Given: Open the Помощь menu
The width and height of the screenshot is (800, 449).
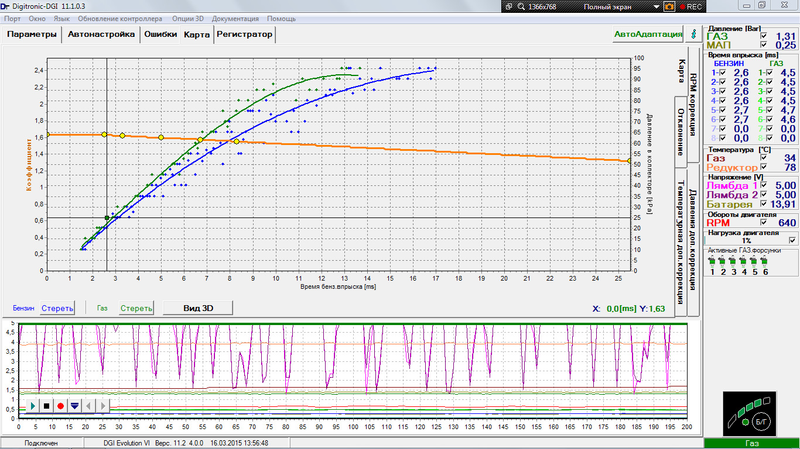Looking at the screenshot, I should (282, 19).
